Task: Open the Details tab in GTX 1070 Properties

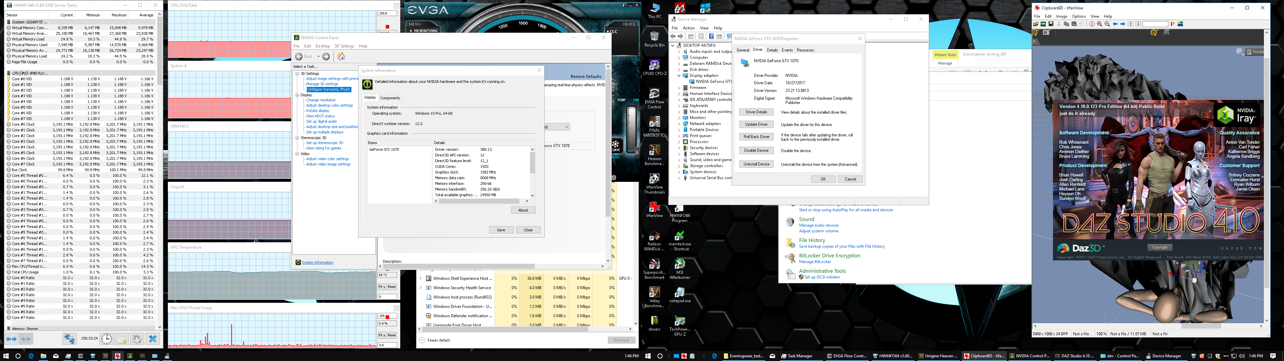Action: point(772,50)
